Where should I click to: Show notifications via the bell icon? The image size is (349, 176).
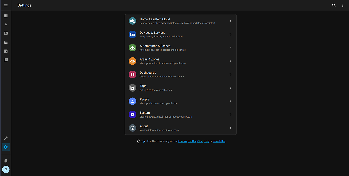(x=6, y=161)
